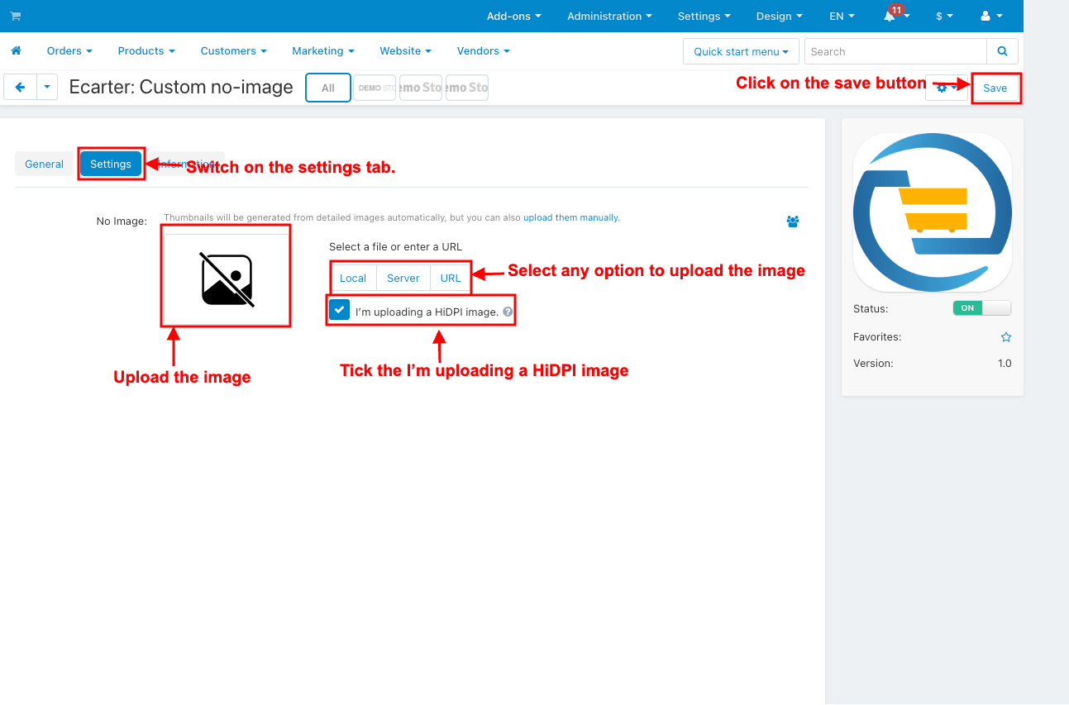The width and height of the screenshot is (1069, 705).
Task: Open the Products menu
Action: click(146, 51)
